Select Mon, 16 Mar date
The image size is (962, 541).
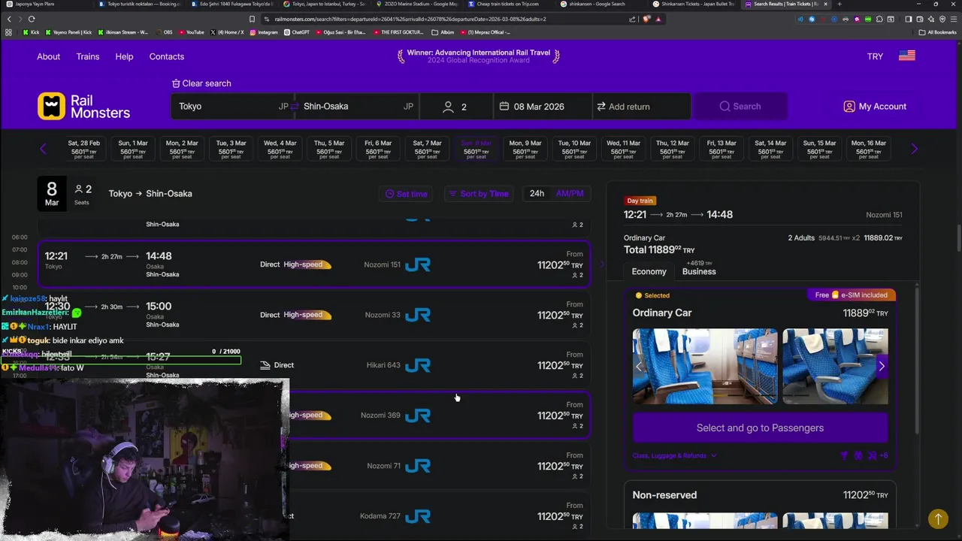click(868, 149)
